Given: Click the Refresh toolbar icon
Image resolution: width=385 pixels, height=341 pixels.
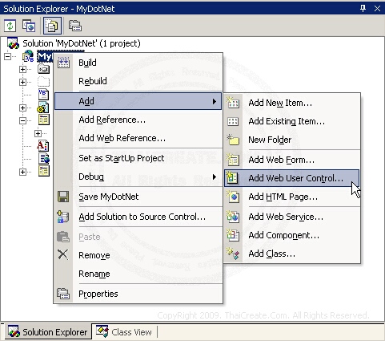Looking at the screenshot, I should [x=10, y=26].
